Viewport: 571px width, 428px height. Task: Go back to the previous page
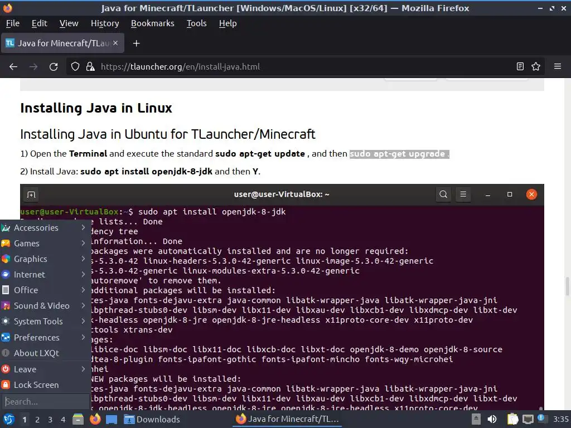(x=13, y=67)
